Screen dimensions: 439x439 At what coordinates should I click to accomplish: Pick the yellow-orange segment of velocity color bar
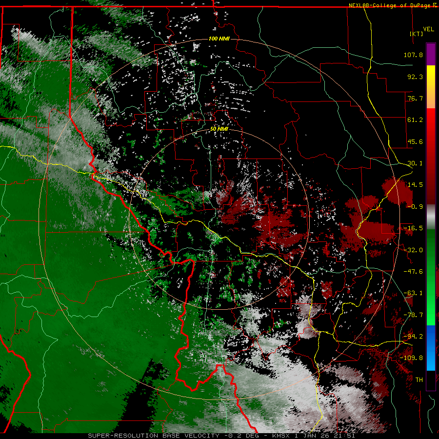tap(431, 87)
